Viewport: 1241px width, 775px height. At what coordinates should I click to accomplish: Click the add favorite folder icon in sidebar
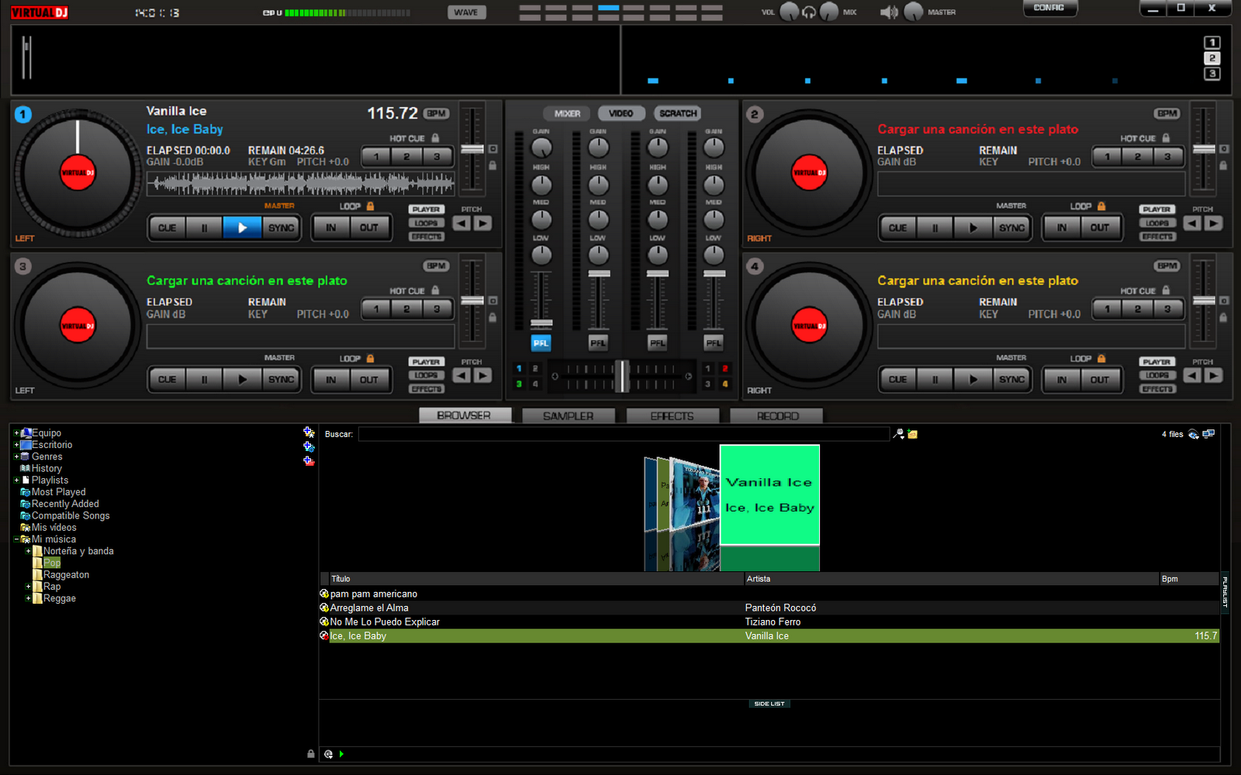[309, 432]
